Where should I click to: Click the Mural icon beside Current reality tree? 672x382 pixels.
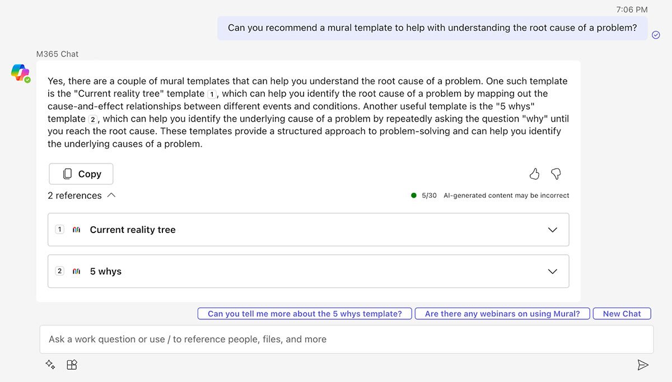[x=77, y=230]
